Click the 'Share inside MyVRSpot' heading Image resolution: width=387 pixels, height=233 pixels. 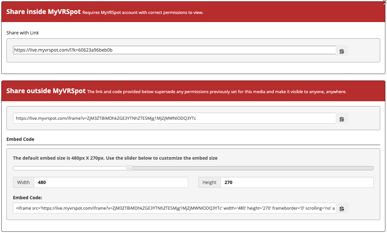click(x=44, y=12)
